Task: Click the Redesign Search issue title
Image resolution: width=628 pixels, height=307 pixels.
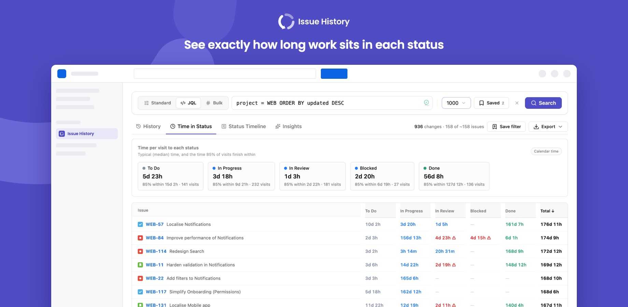Action: [x=187, y=251]
